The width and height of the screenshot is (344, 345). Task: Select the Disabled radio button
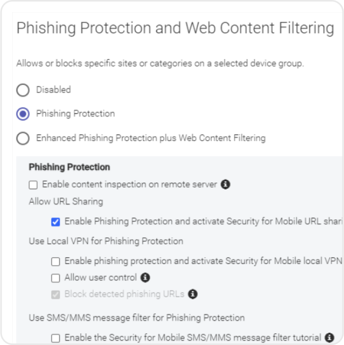23,90
